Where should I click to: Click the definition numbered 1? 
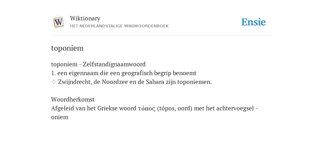[124, 73]
